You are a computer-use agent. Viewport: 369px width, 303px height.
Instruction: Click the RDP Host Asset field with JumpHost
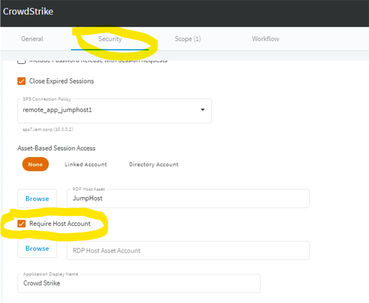pos(188,198)
